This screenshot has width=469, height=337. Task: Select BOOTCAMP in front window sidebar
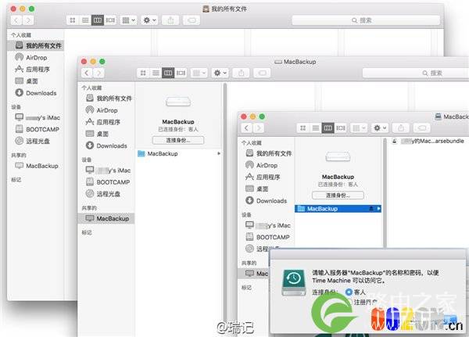[x=267, y=237]
